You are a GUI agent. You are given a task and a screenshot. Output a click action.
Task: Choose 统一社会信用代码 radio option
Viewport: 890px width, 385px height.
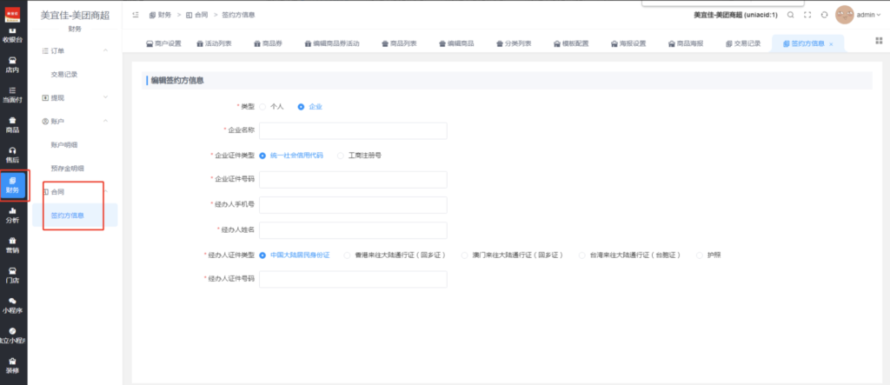262,155
